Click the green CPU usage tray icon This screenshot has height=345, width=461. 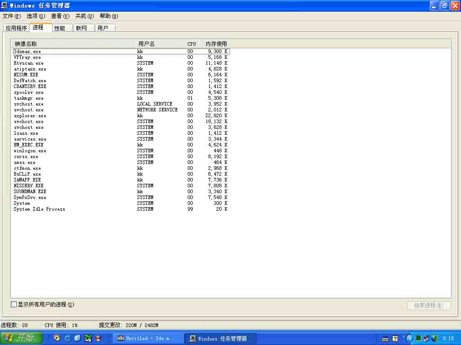(x=419, y=338)
